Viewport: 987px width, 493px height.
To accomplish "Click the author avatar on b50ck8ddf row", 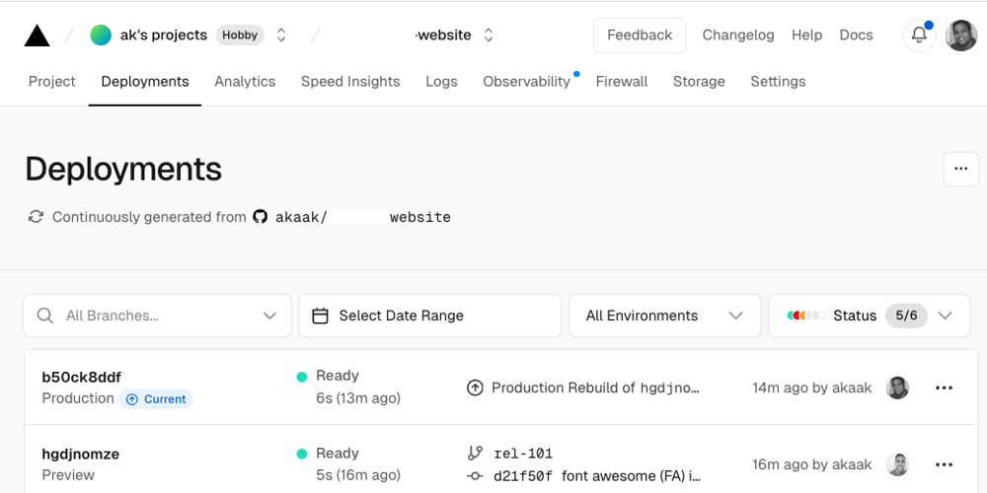I will pyautogui.click(x=897, y=387).
